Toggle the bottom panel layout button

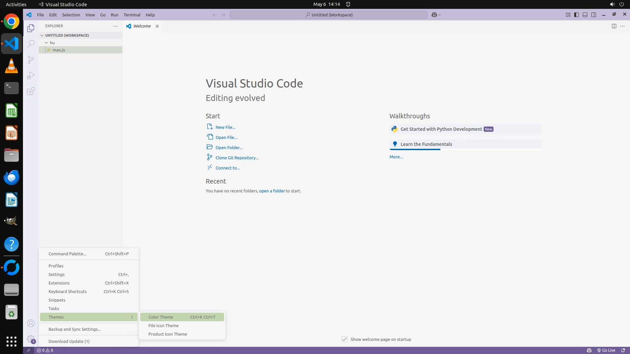click(585, 15)
